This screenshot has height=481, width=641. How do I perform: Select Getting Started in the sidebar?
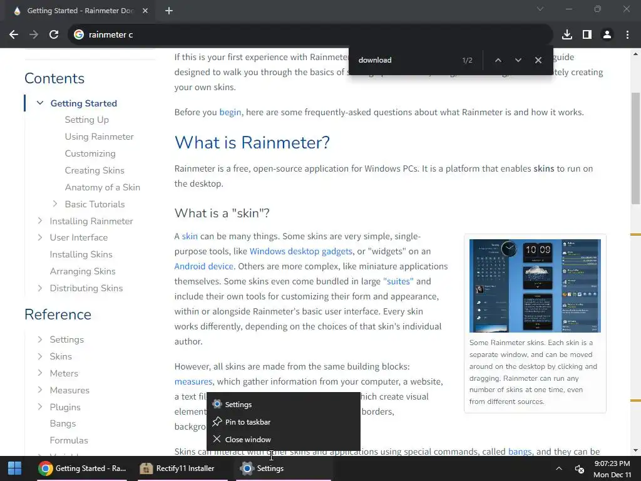(x=84, y=103)
